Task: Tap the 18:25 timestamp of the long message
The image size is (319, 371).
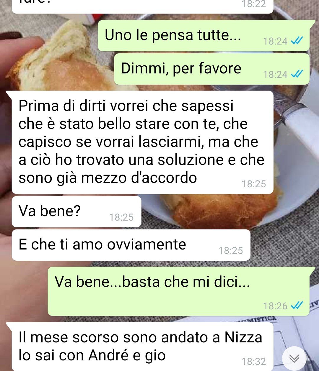Action: 254,184
